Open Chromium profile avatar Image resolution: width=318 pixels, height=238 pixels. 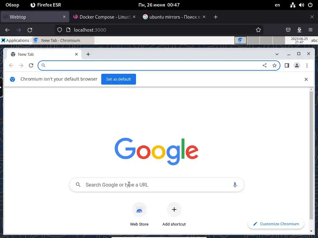(297, 65)
